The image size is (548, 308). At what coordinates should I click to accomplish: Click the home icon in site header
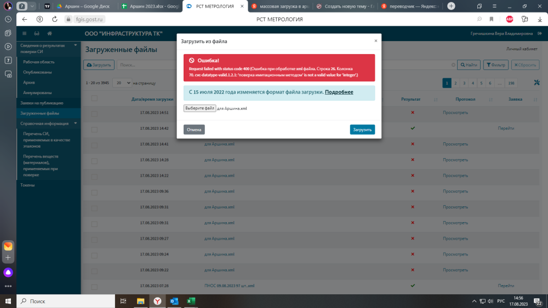49,33
